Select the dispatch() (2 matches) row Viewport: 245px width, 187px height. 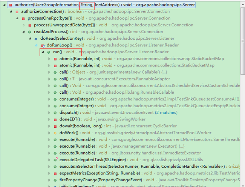click(x=118, y=113)
